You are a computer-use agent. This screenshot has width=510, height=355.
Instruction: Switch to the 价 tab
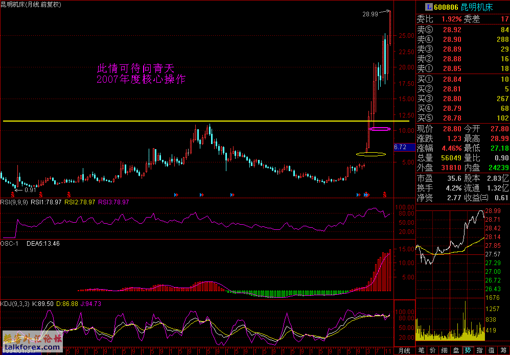click(433, 350)
